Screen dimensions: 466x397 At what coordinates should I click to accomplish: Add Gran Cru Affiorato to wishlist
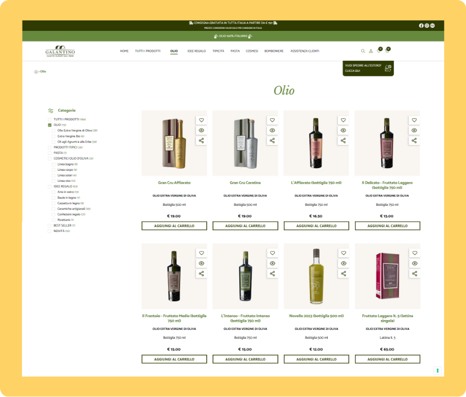pos(202,120)
